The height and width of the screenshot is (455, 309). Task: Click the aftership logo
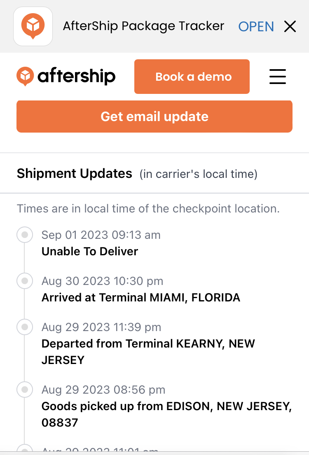coord(66,76)
